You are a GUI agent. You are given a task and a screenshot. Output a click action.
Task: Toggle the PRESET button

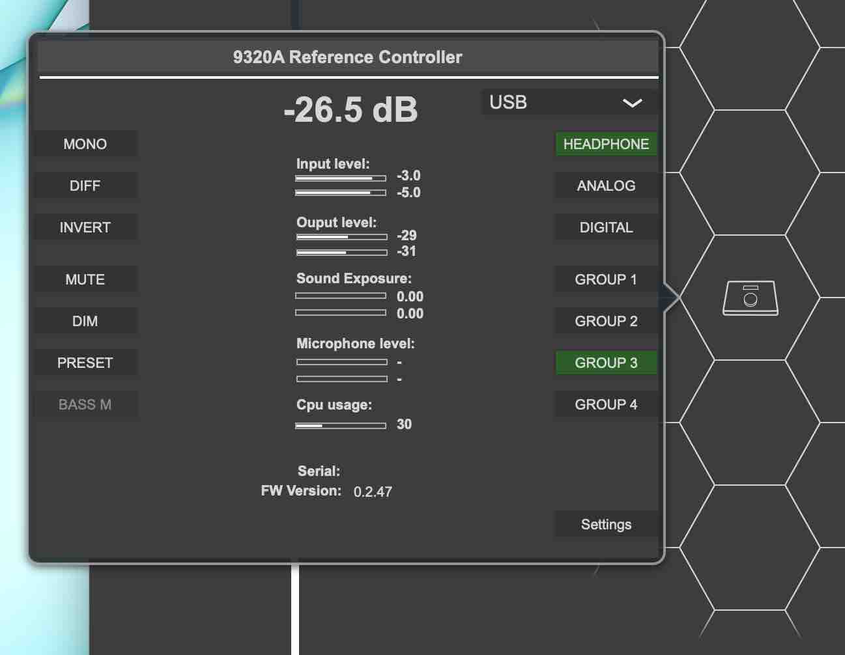pyautogui.click(x=85, y=363)
